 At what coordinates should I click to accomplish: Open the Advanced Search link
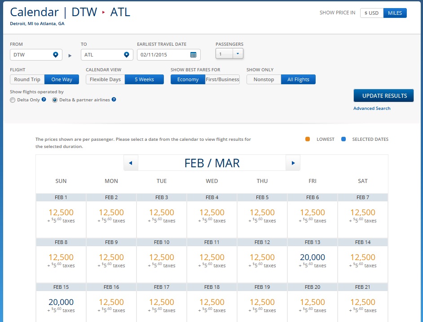coord(372,108)
